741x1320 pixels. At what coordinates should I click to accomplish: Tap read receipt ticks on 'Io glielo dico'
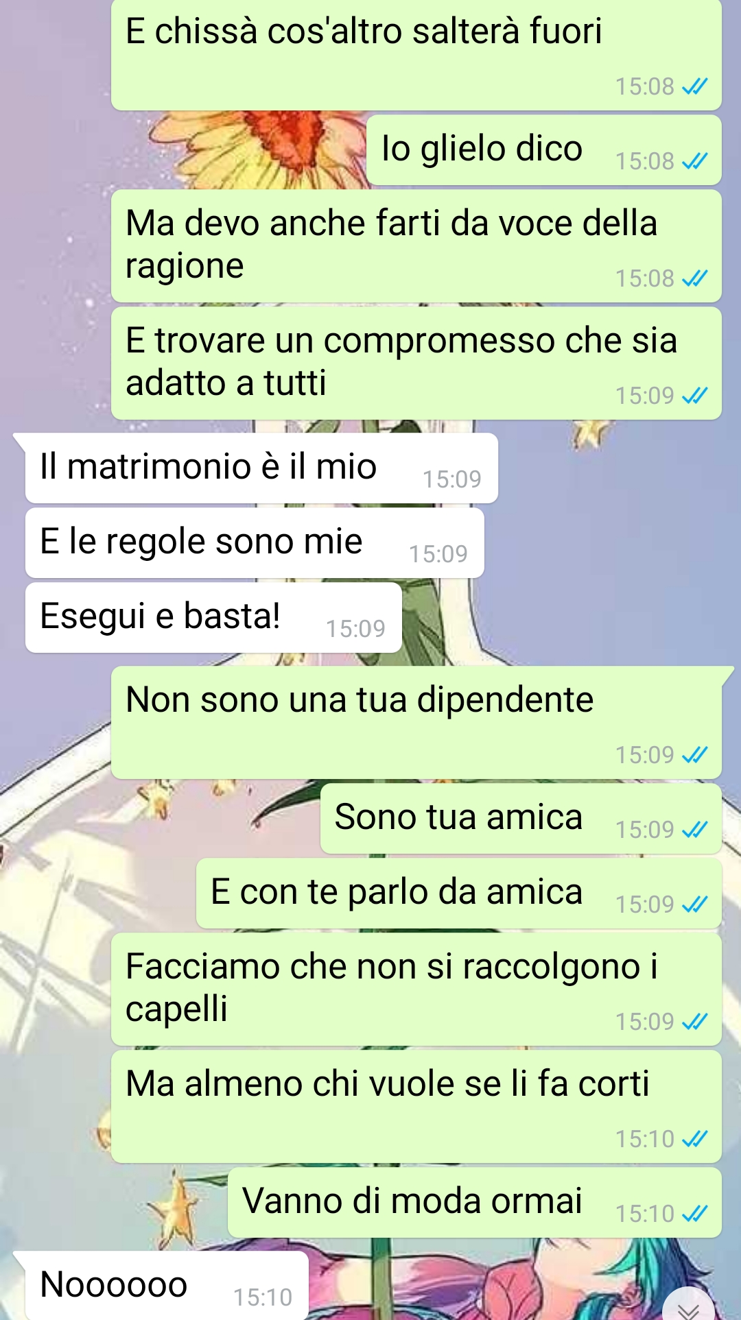click(695, 161)
